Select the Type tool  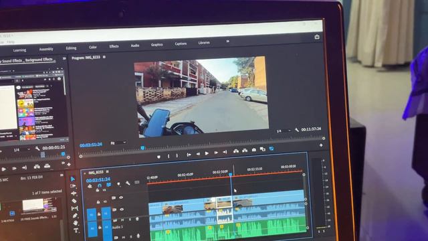(x=76, y=230)
